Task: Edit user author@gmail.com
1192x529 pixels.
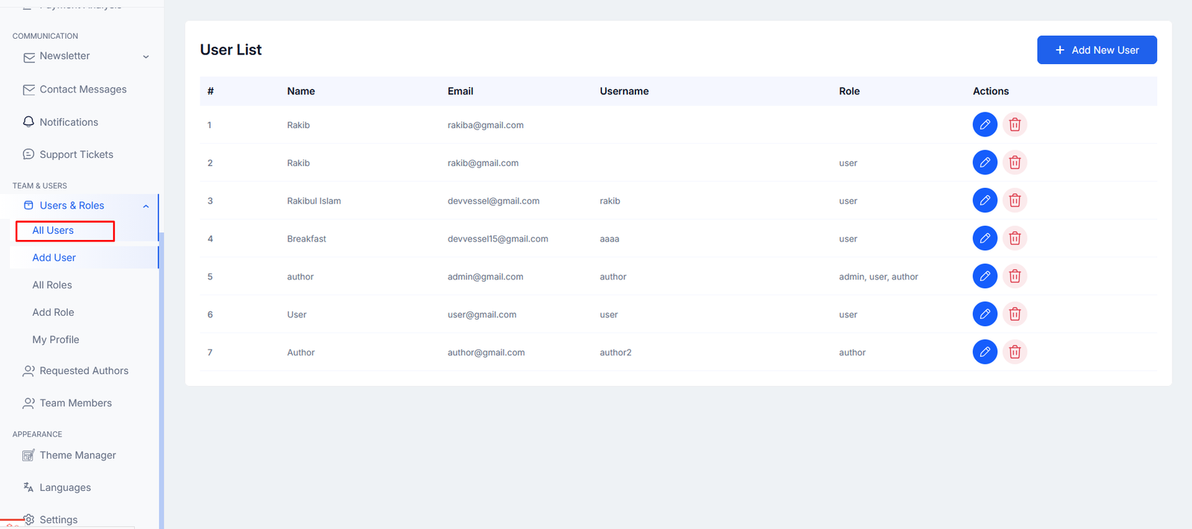Action: coord(985,352)
